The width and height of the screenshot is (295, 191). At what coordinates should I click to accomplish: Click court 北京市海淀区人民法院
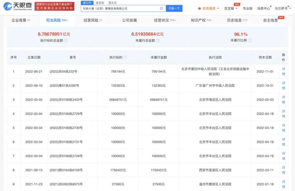tap(215, 100)
